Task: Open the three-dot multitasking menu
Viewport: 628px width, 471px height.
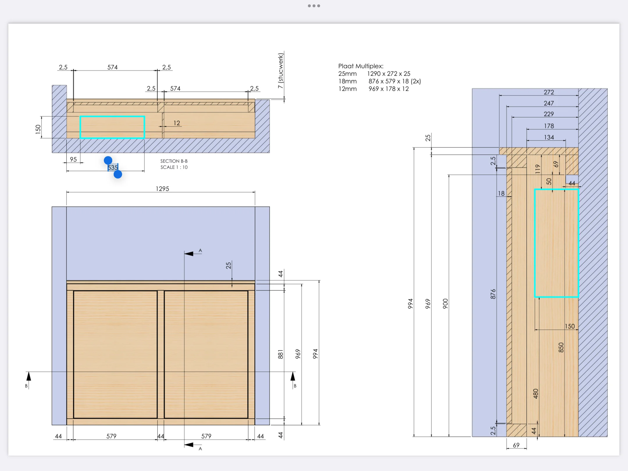Action: point(314,6)
